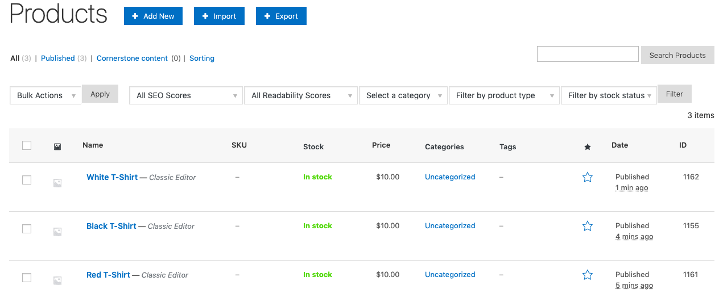719x306 pixels.
Task: Toggle featured star for Black T-Shirt
Action: 588,227
